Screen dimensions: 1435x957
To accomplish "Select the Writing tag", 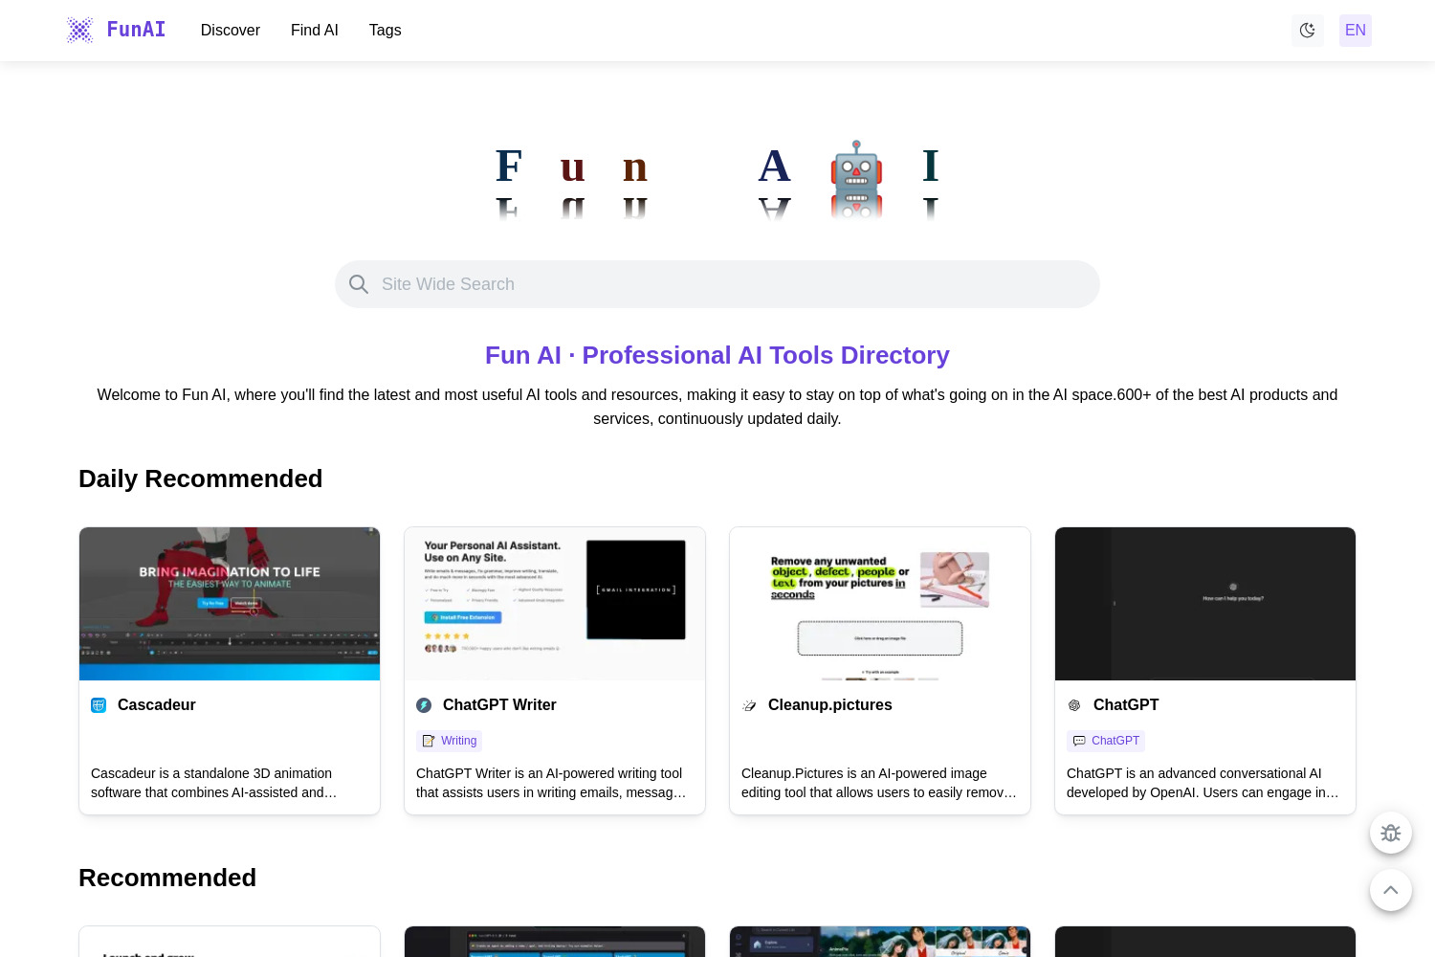I will pyautogui.click(x=449, y=741).
